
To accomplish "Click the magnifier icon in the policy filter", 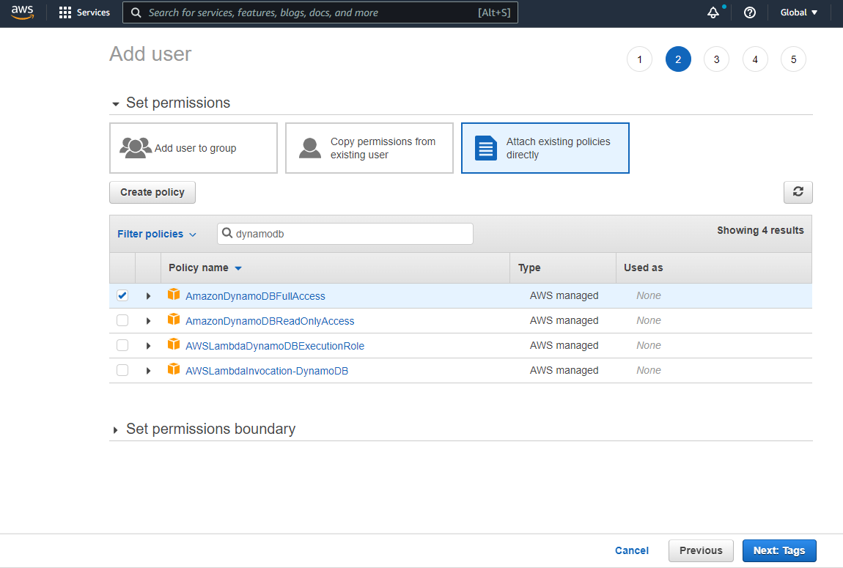I will [227, 233].
